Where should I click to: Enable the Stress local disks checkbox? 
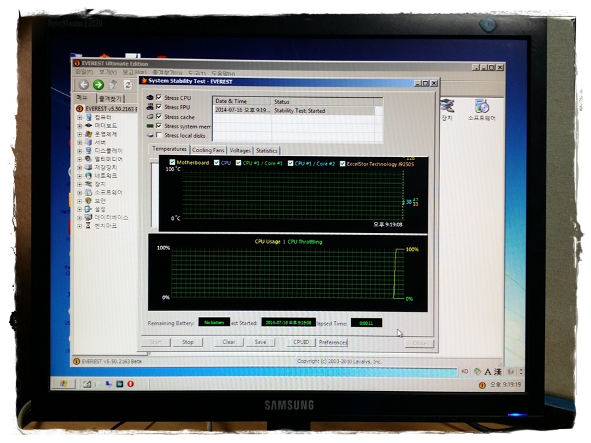(159, 135)
